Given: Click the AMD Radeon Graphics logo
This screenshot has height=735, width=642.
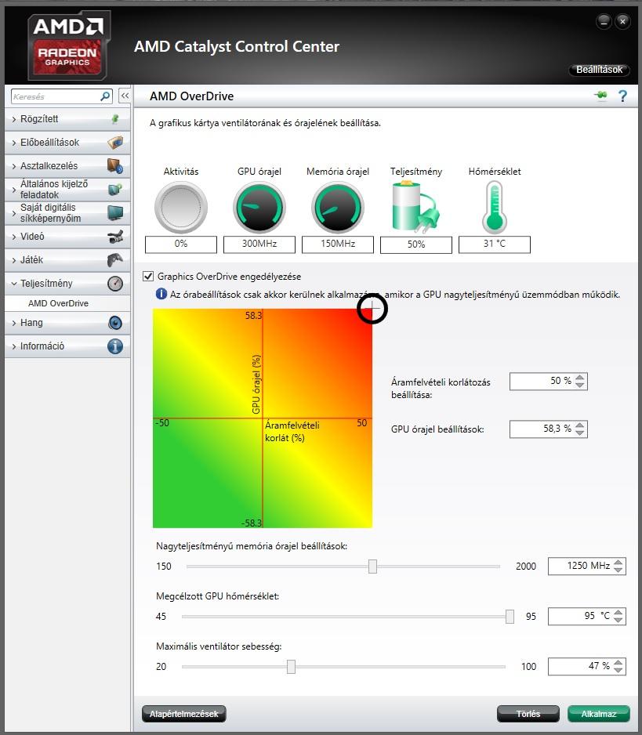Looking at the screenshot, I should tap(68, 45).
